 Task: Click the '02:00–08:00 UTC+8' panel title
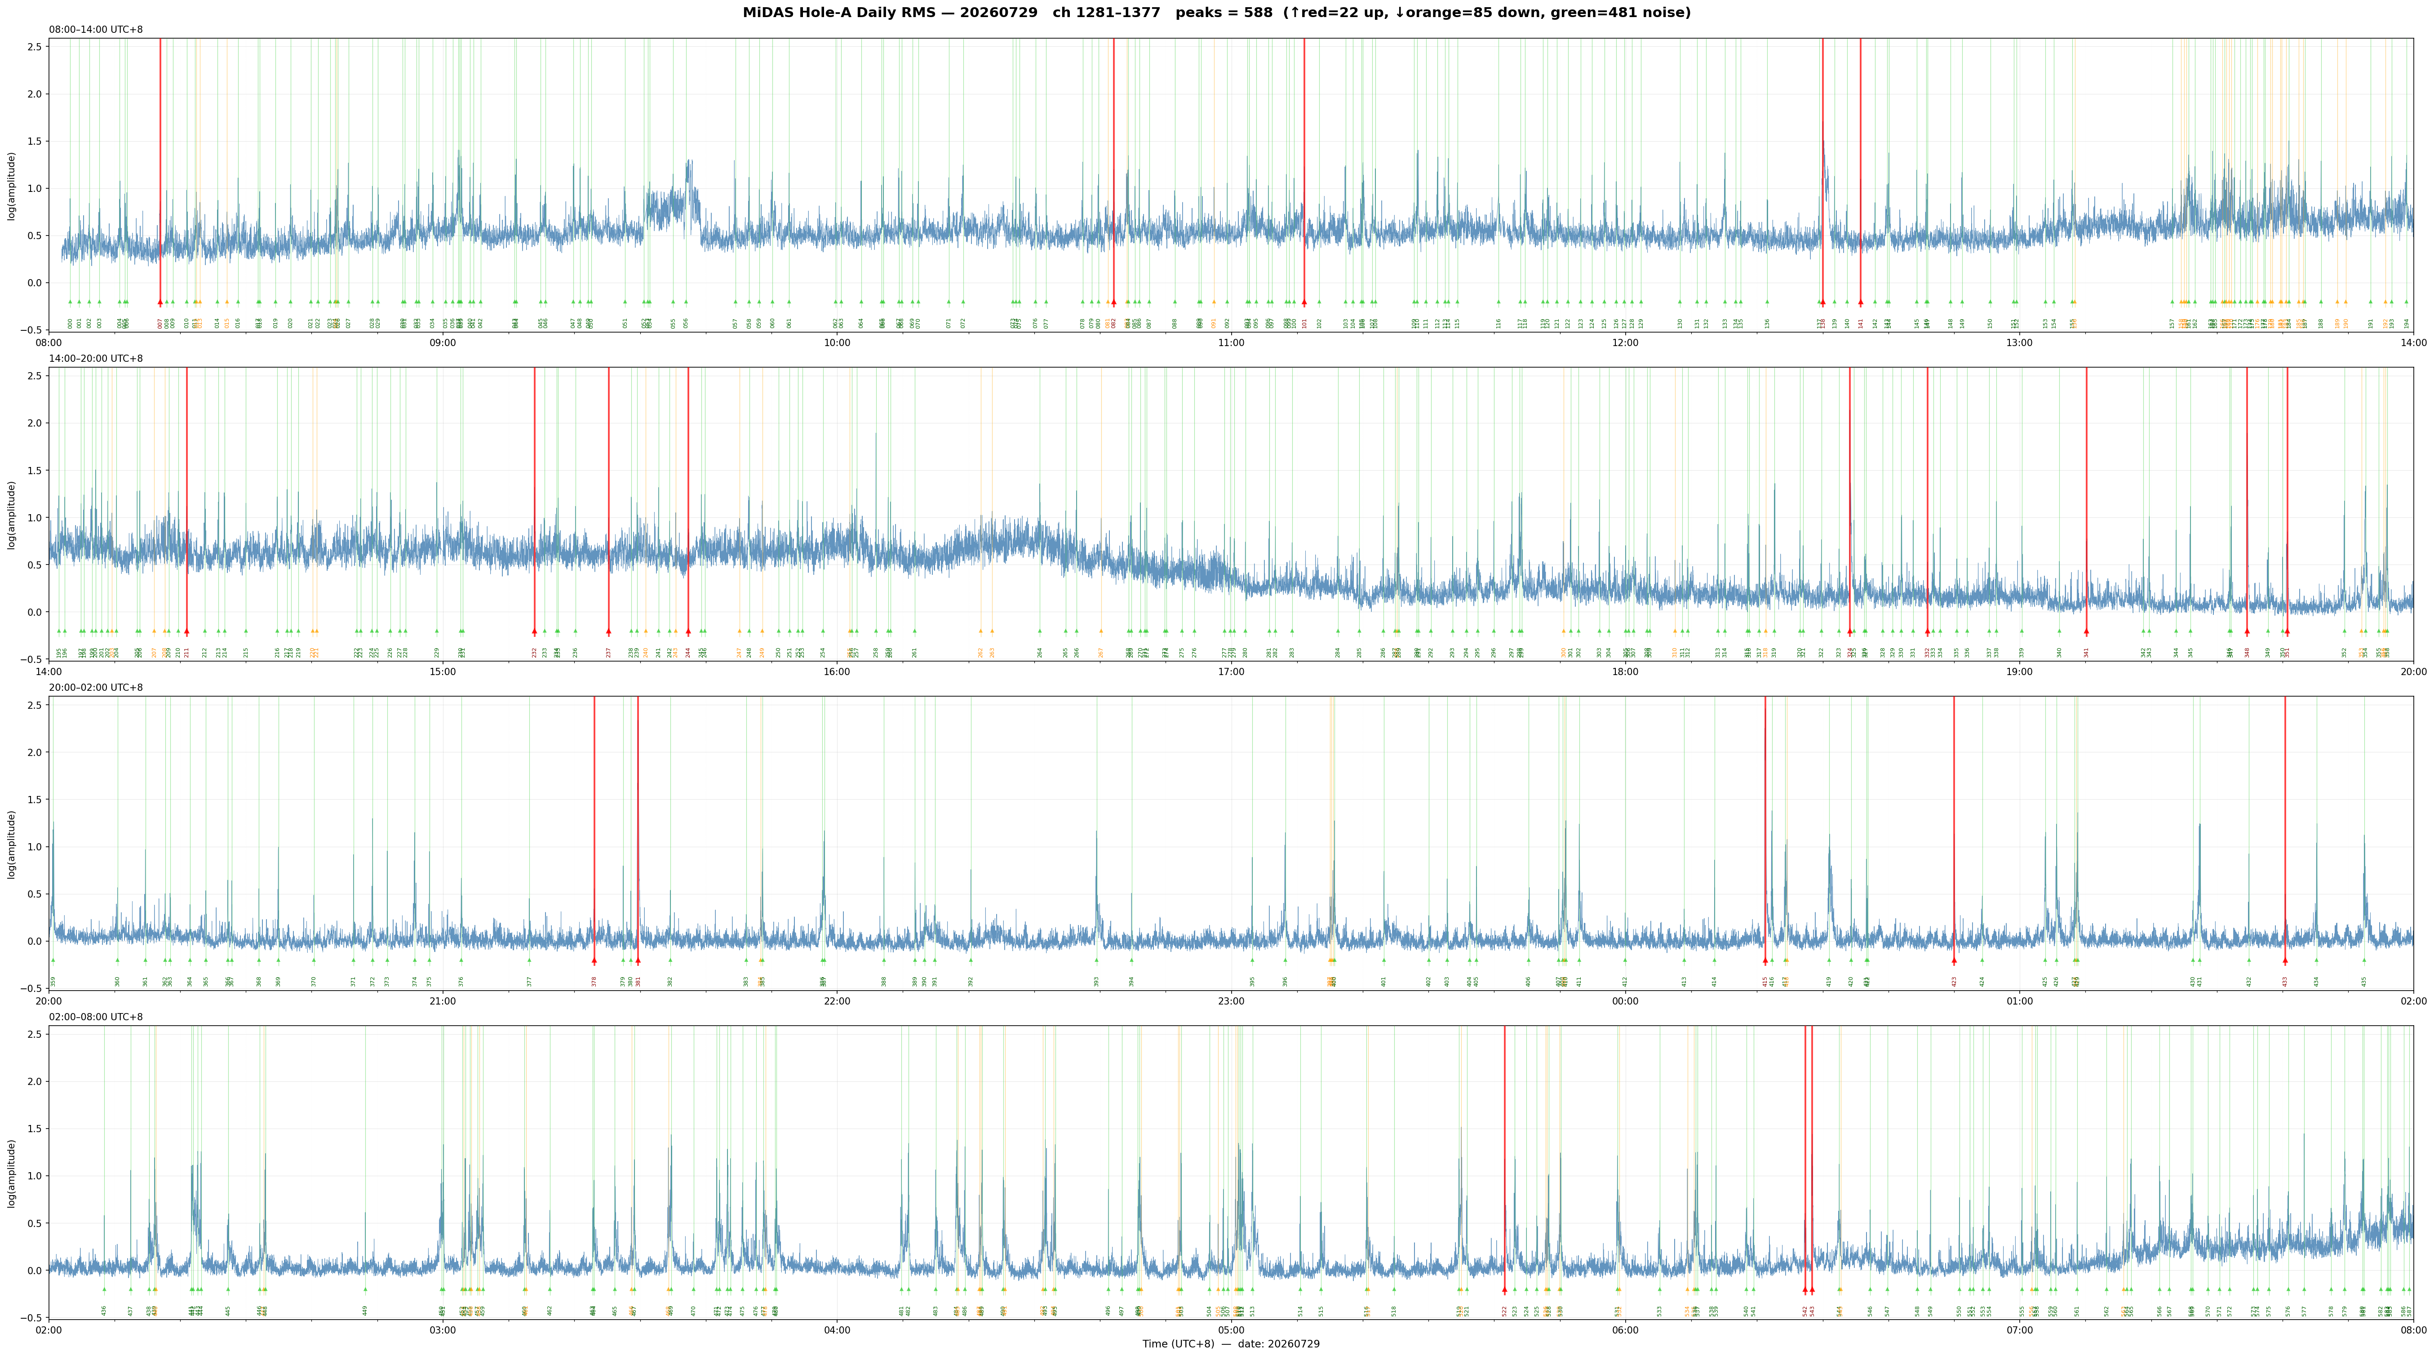[96, 1017]
